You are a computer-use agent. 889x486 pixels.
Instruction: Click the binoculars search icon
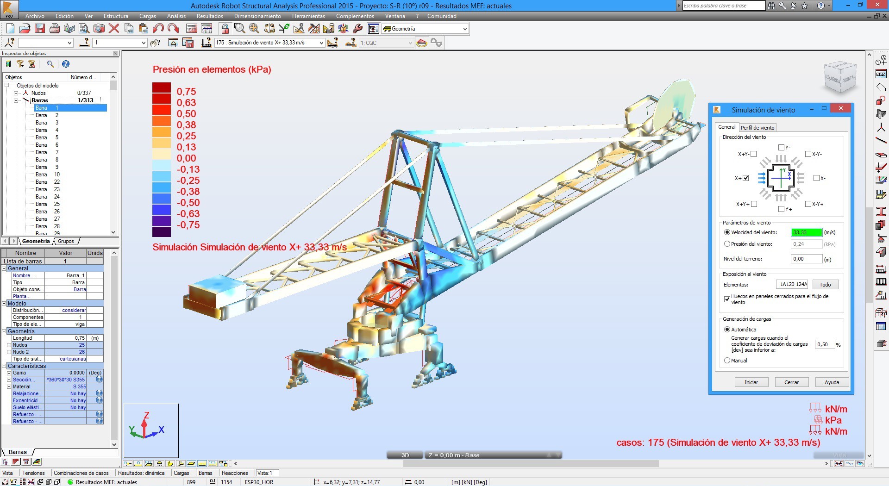[771, 6]
